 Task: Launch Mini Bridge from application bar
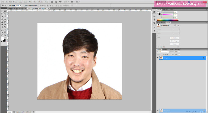pos(56,2)
